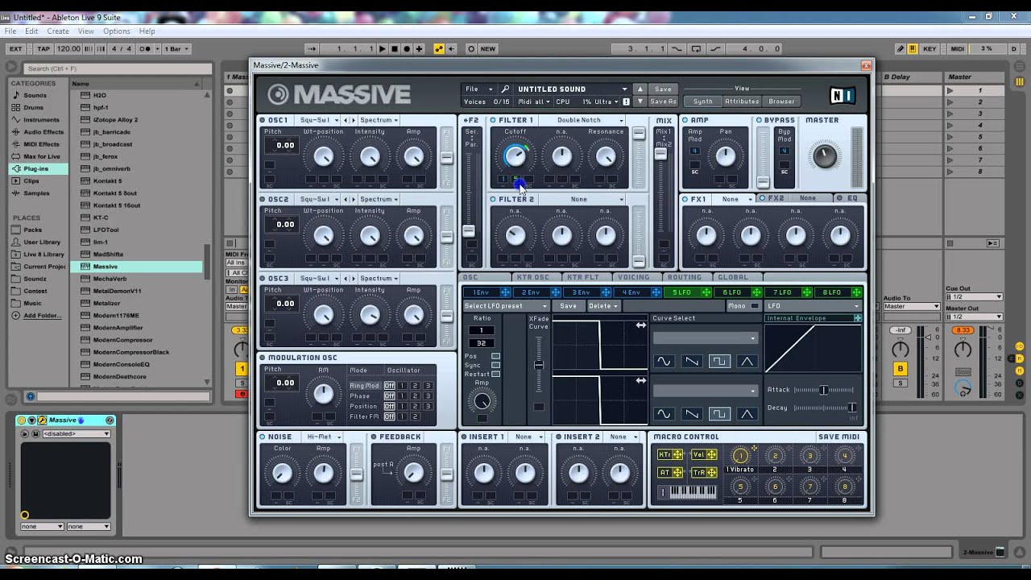Click the XFade Curve slider
The height and width of the screenshot is (580, 1031).
click(539, 365)
